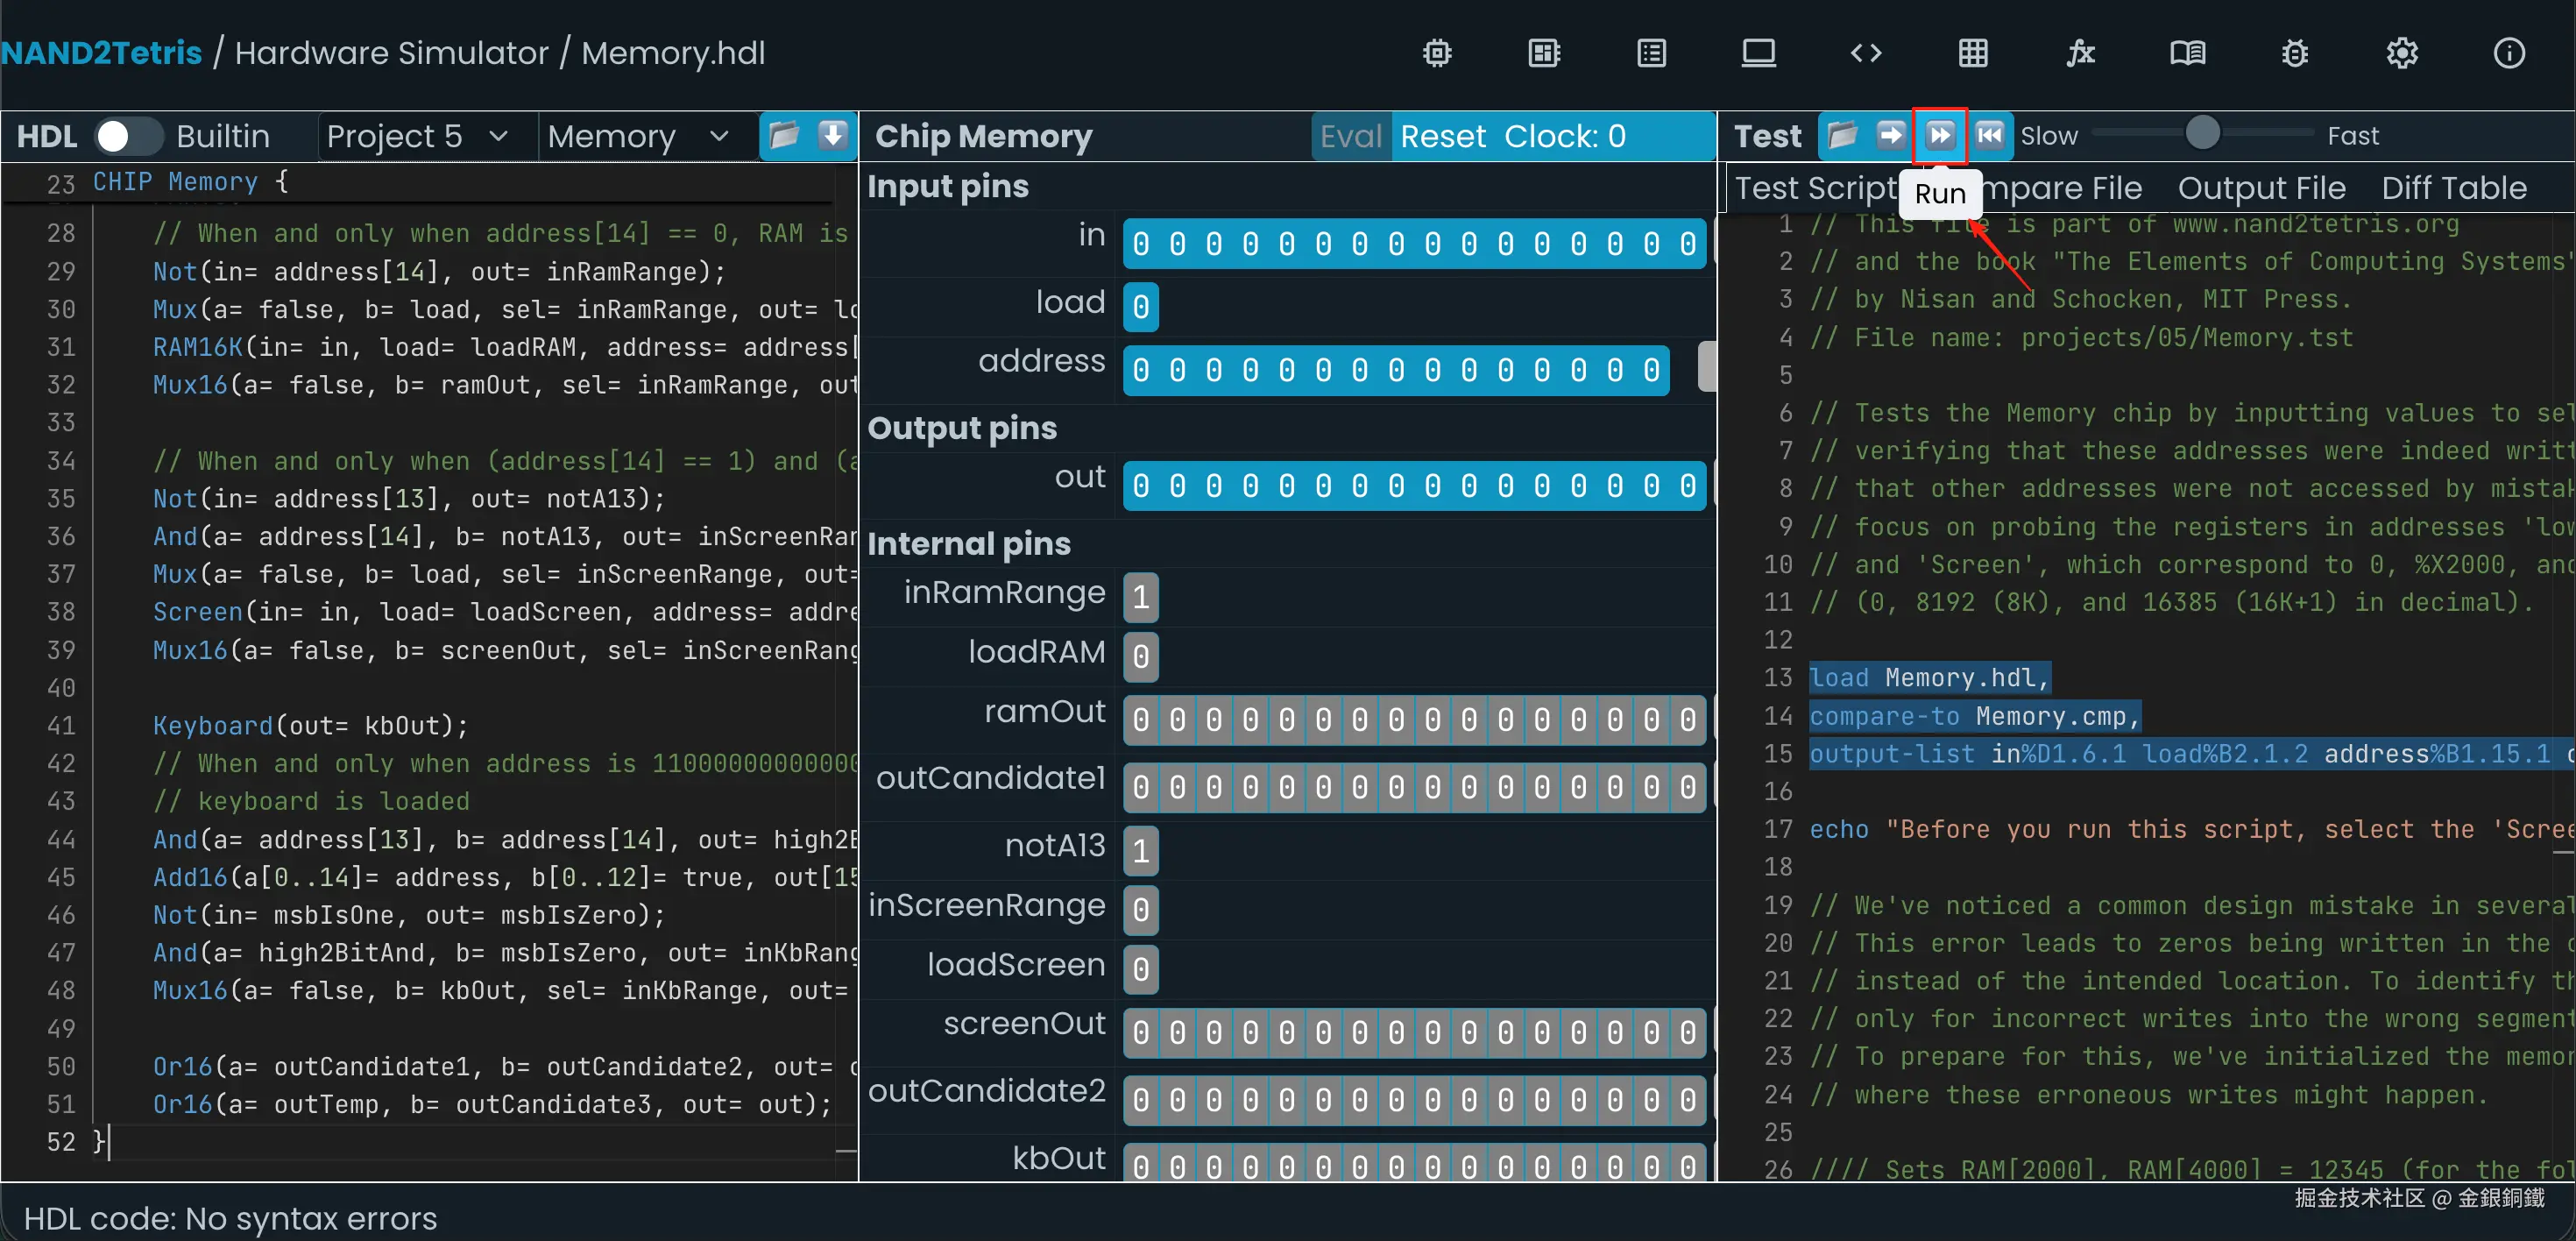This screenshot has width=2576, height=1241.
Task: Toggle the leftmost bit of in pin
Action: [x=1141, y=244]
